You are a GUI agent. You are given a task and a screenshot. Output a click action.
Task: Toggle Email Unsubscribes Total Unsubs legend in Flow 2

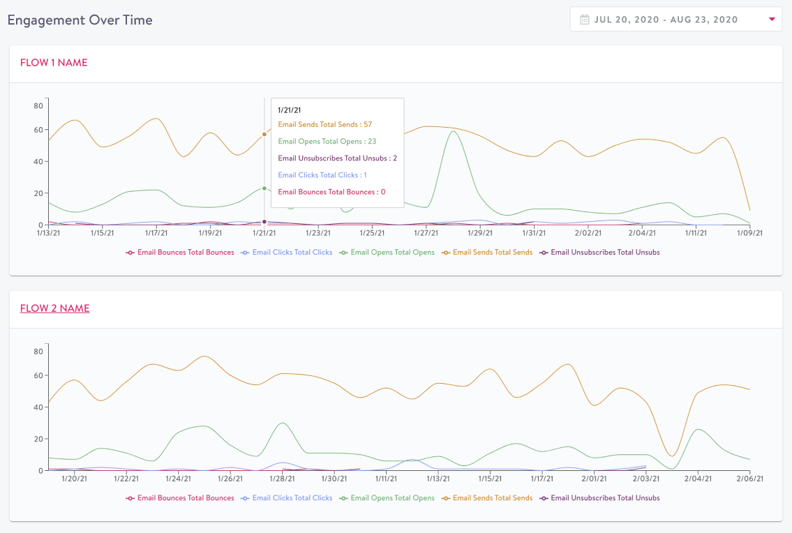(599, 497)
